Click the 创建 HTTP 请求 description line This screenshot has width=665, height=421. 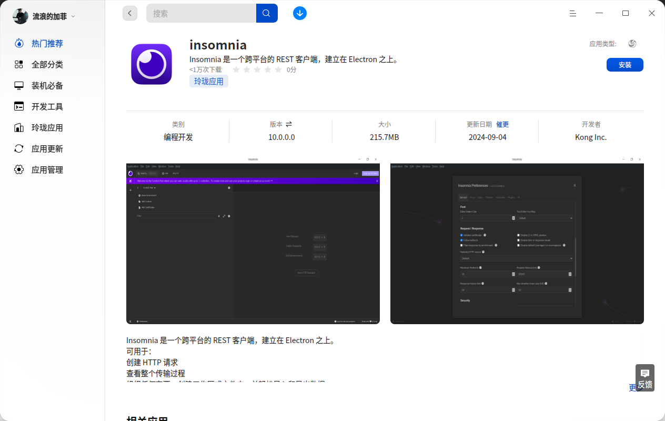152,363
